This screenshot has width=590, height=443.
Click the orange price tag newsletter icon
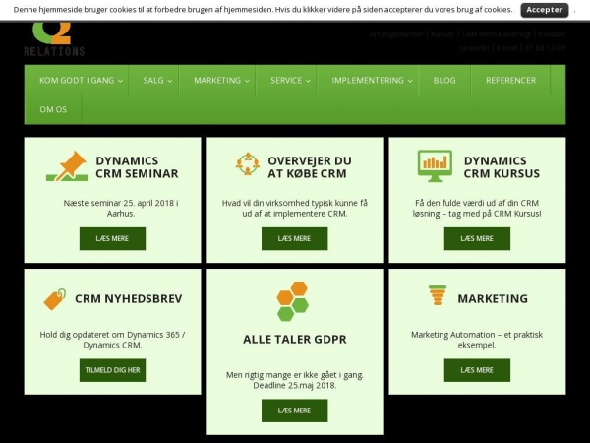click(55, 299)
